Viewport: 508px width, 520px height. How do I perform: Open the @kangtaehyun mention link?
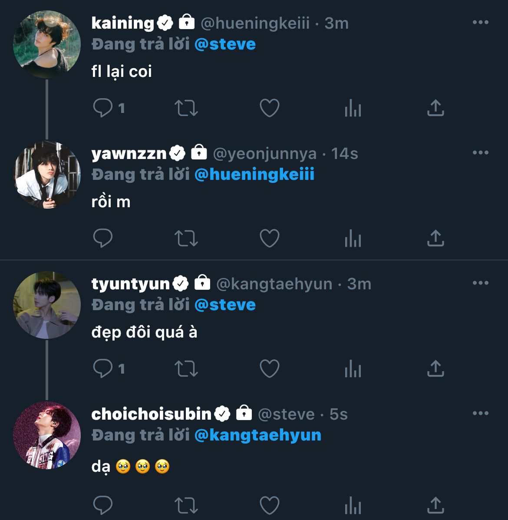257,435
